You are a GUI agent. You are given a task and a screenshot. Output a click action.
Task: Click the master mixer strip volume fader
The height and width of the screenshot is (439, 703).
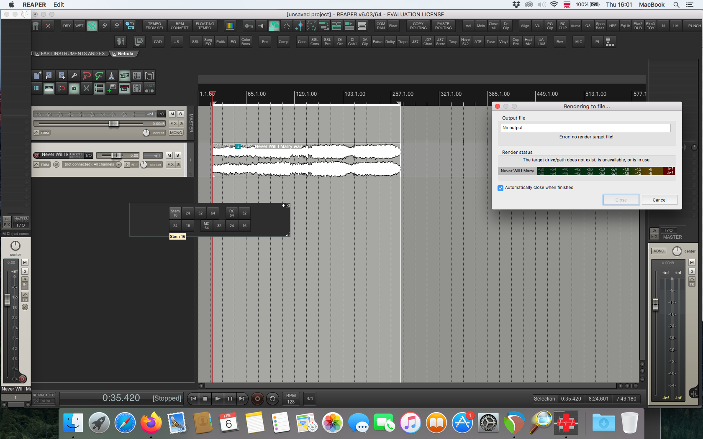pos(655,304)
